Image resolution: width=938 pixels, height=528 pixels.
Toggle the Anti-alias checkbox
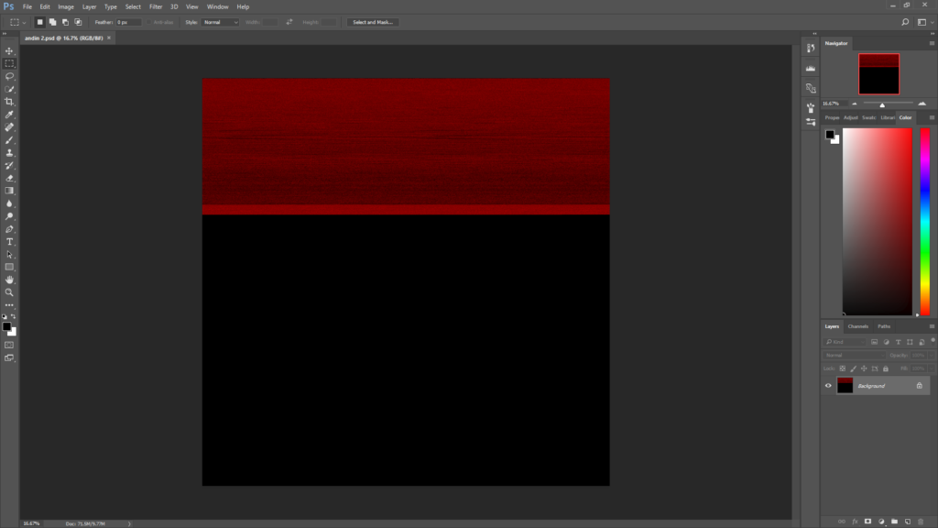tap(149, 22)
